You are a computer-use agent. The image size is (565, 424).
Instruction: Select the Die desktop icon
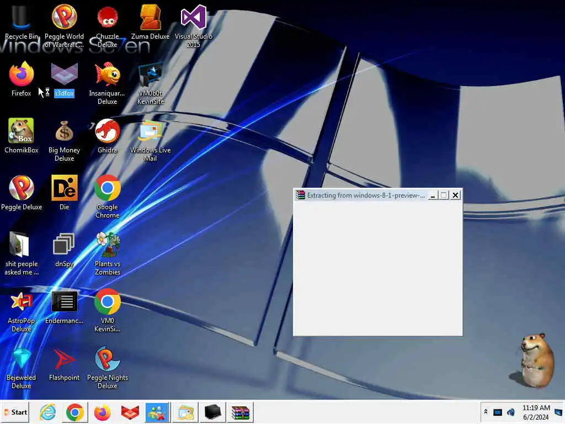tap(64, 193)
